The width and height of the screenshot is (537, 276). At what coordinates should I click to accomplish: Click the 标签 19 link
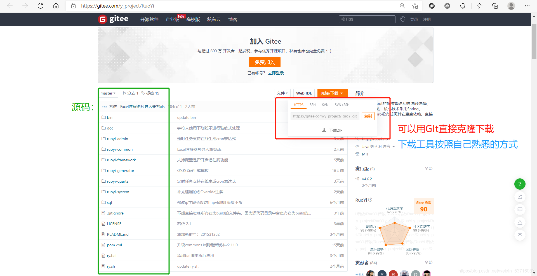(150, 93)
